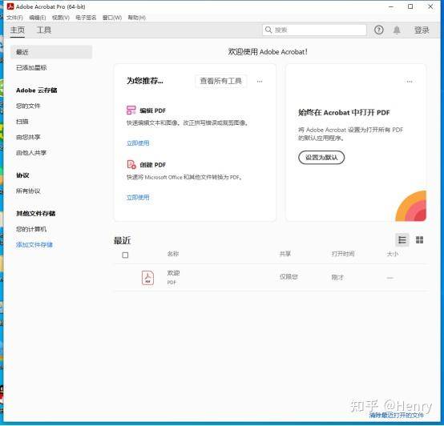Toggle the select-all checkbox in 最近 list
Viewport: 444px width, 426px height.
click(x=125, y=255)
